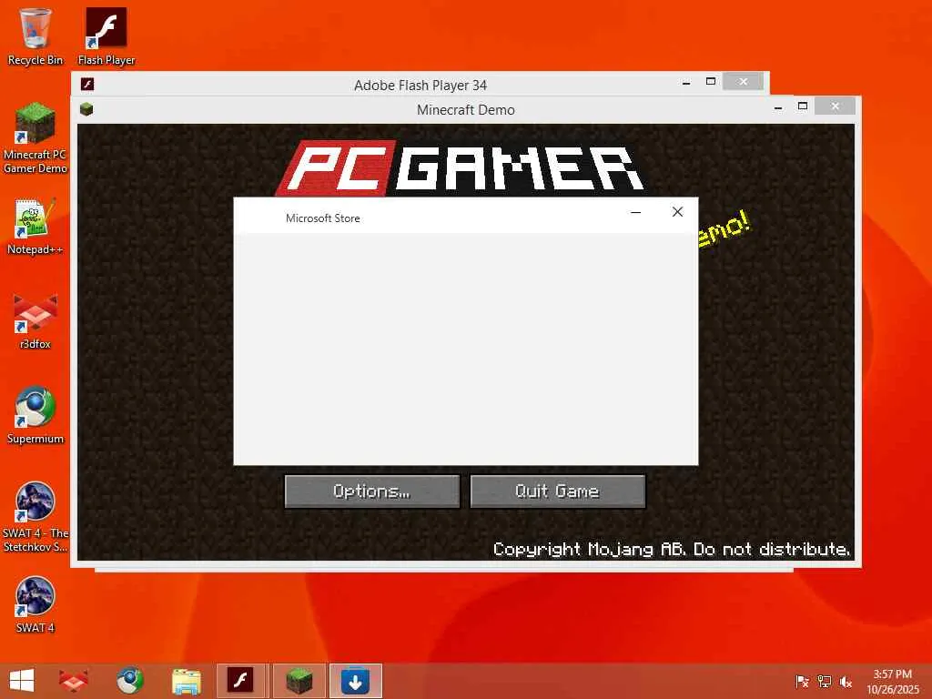Click the Microsoft Store title text

[x=323, y=218]
